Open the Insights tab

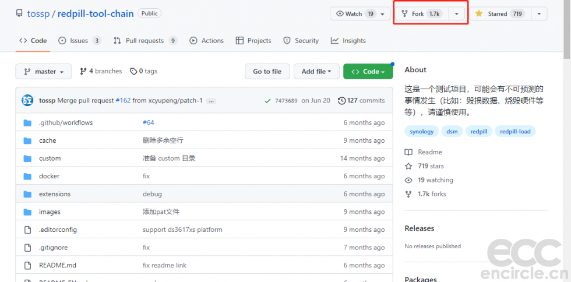(348, 41)
